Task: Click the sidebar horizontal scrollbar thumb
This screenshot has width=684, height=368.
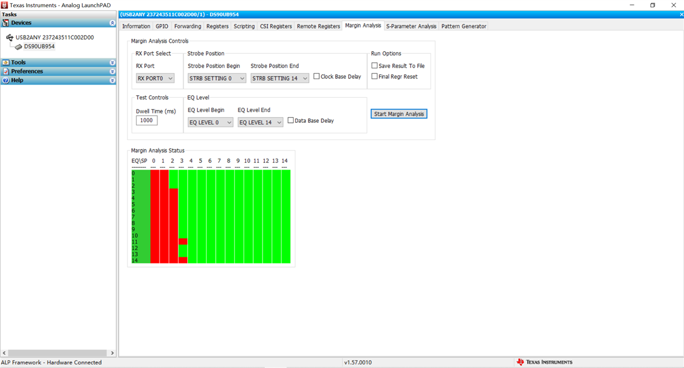Action: coord(58,353)
